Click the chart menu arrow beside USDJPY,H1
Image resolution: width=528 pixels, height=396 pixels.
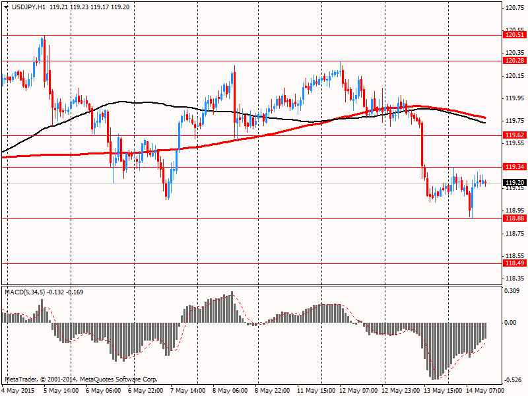7,7
